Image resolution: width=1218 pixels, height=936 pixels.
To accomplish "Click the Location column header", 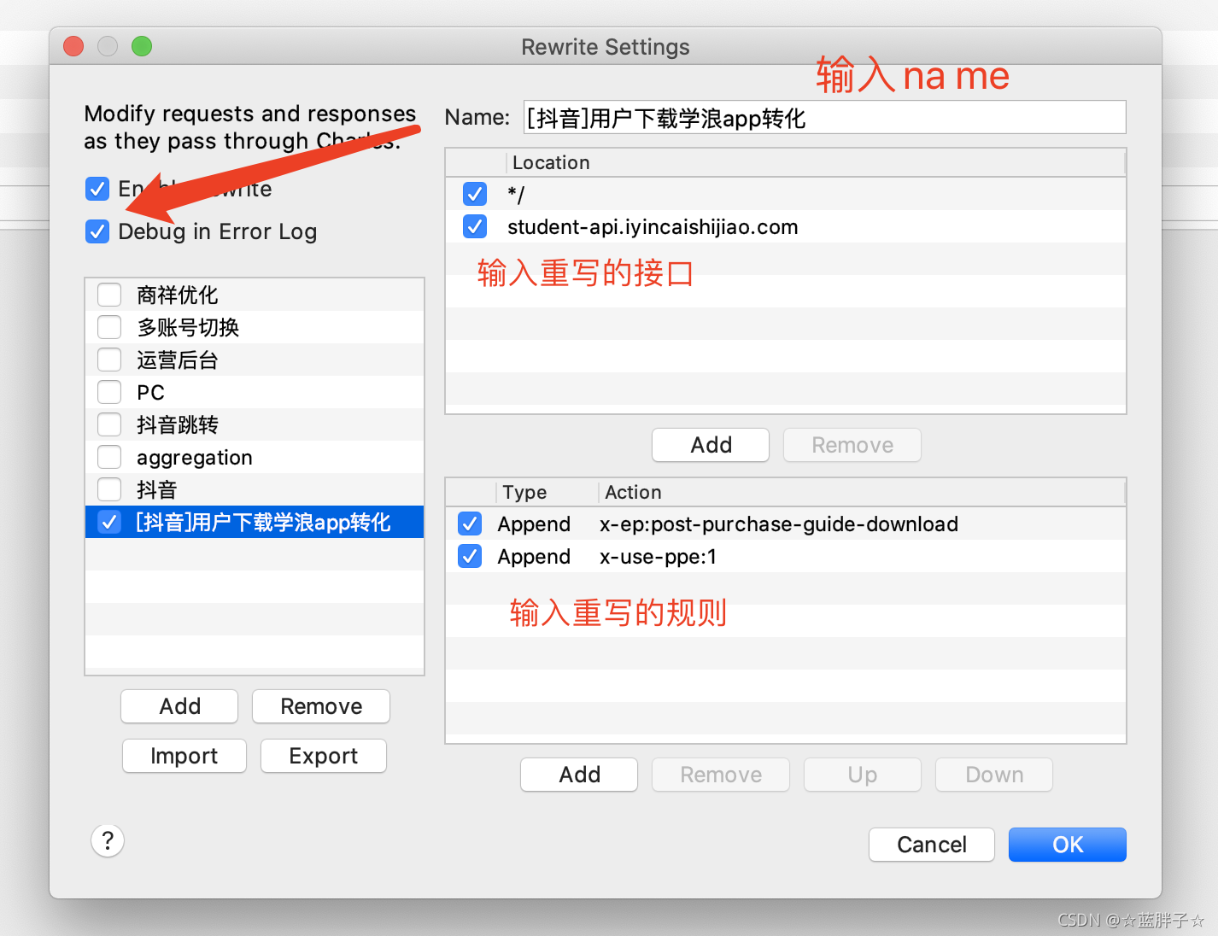I will point(816,162).
